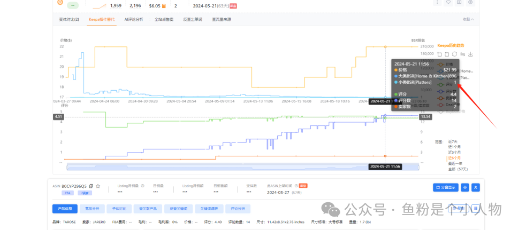
Task: Click the 卖家数 data point marker on 2024-05-21
Action: click(385, 156)
